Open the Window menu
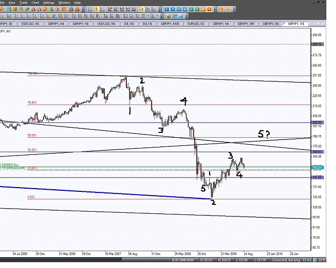 (65, 3)
